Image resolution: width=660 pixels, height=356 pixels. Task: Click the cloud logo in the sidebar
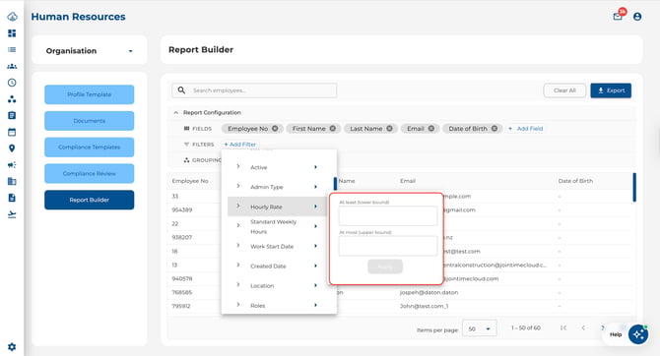(12, 17)
